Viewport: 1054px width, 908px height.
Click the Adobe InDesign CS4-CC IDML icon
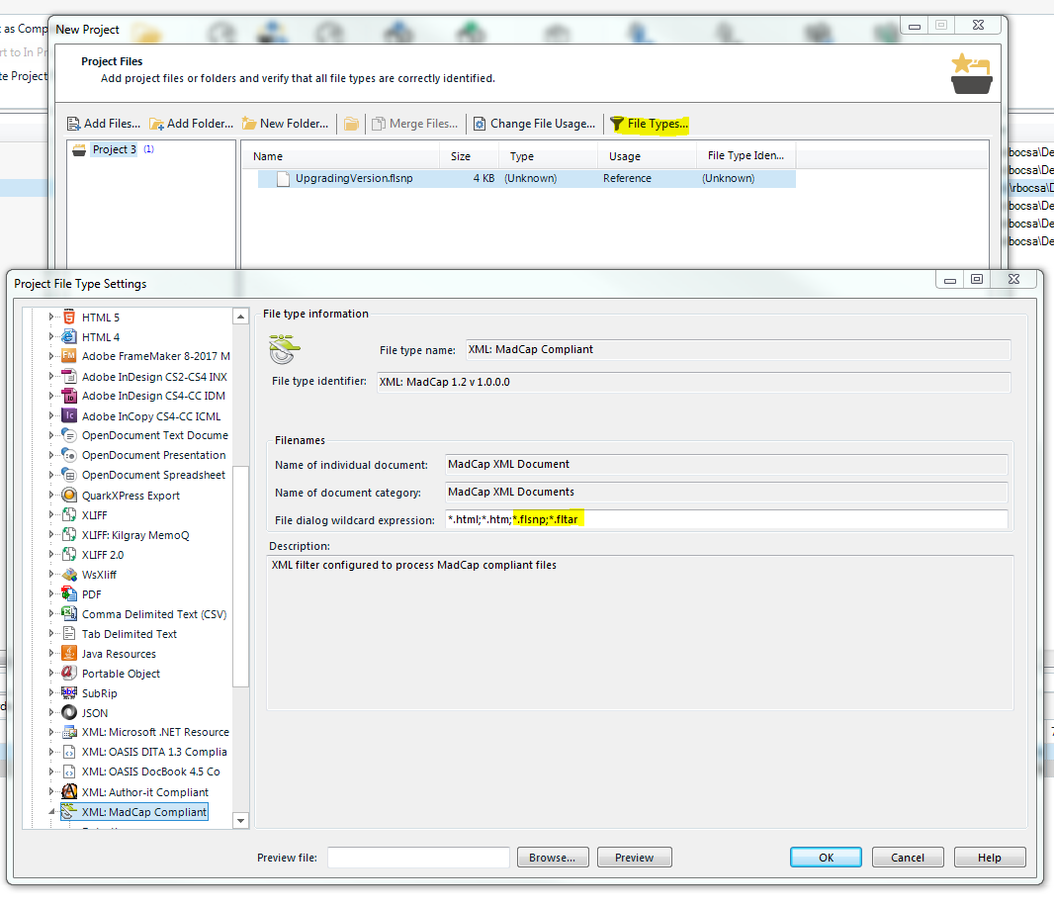[x=69, y=396]
